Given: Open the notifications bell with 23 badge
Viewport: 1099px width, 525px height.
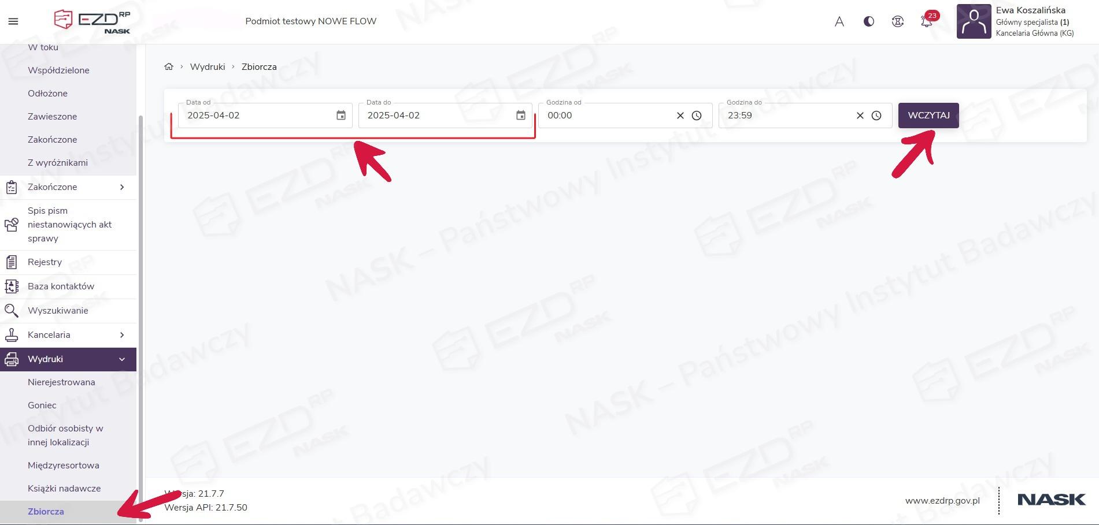Looking at the screenshot, I should pos(926,21).
